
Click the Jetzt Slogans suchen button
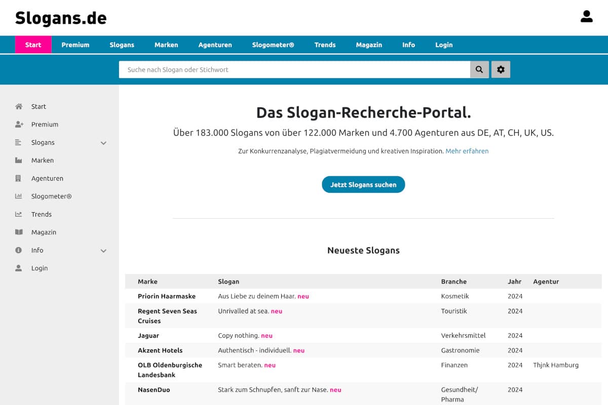pos(363,185)
